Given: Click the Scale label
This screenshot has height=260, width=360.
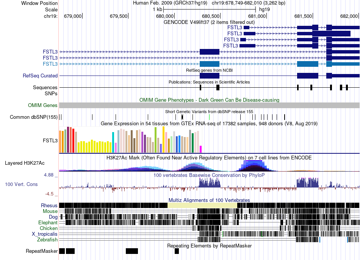Looking at the screenshot, I should click(51, 9).
